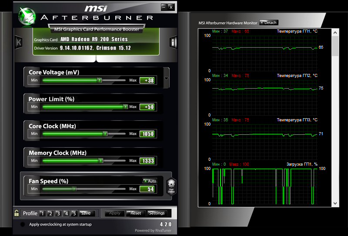348x236 pixels.
Task: Select profile slot 3
Action: point(58,213)
